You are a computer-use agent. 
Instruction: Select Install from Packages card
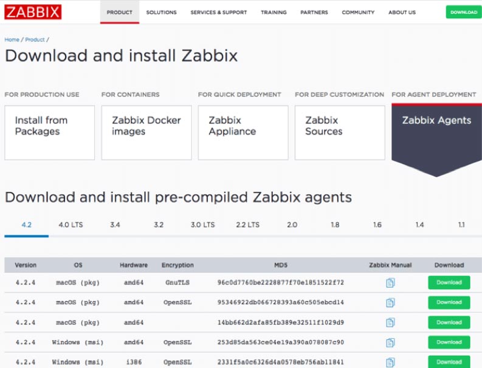(x=49, y=133)
